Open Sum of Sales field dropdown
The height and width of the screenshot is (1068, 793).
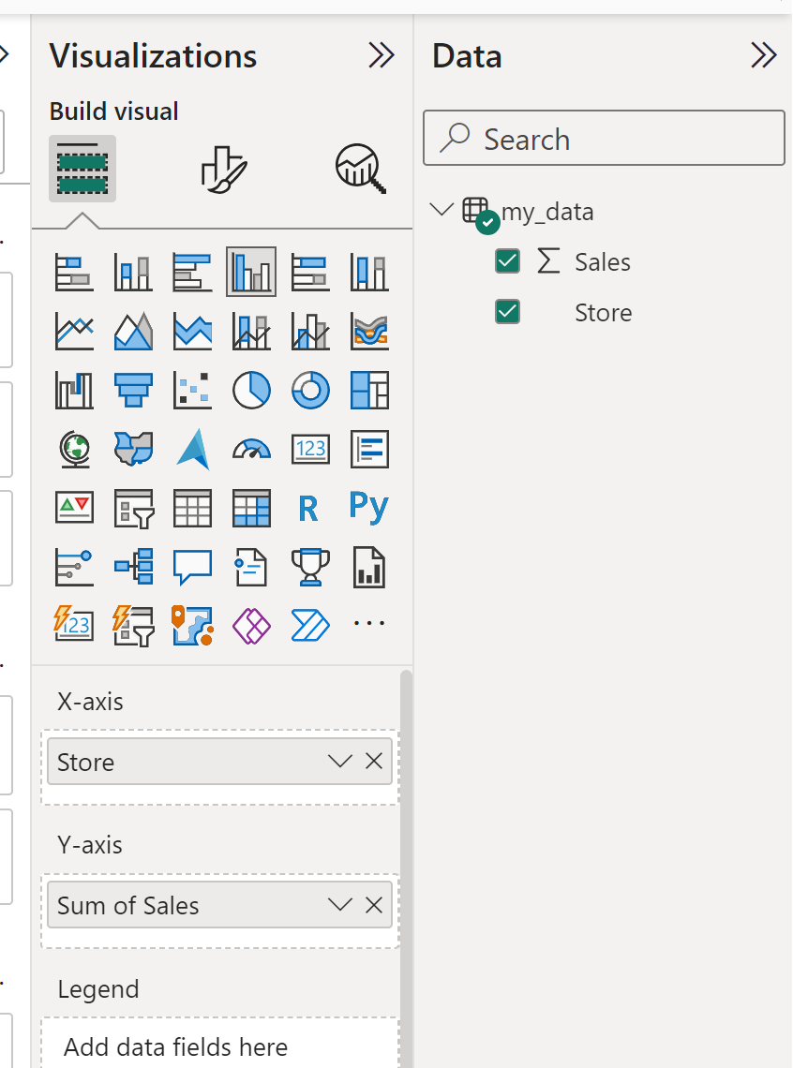[x=339, y=905]
